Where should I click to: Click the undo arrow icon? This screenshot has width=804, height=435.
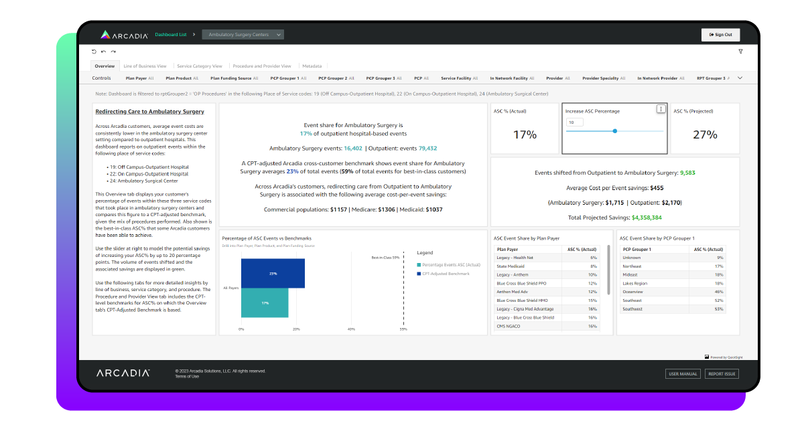pos(103,52)
